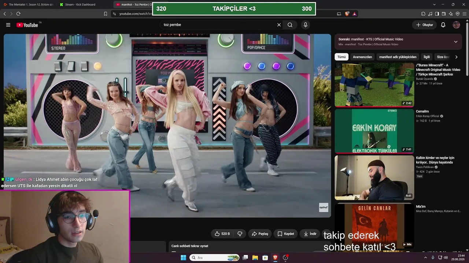Open Brave browser taskbar icon
The image size is (469, 263).
[x=275, y=258]
